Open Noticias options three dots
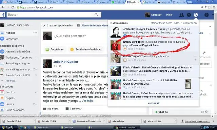217x130 pixels. pyautogui.click(x=35, y=33)
